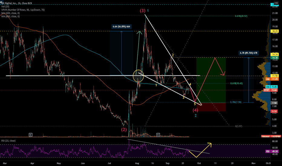Select the Volume 14.825K axis label
282x166 pixels.
click(271, 136)
